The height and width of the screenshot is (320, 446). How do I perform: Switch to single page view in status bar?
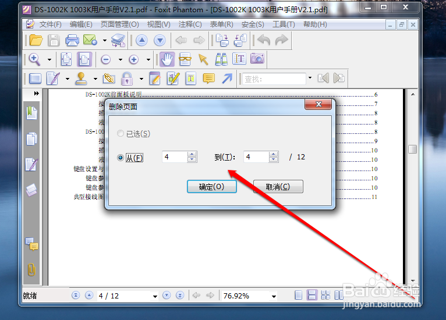298,296
